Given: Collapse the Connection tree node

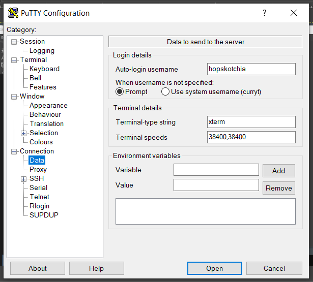Looking at the screenshot, I should pos(14,151).
